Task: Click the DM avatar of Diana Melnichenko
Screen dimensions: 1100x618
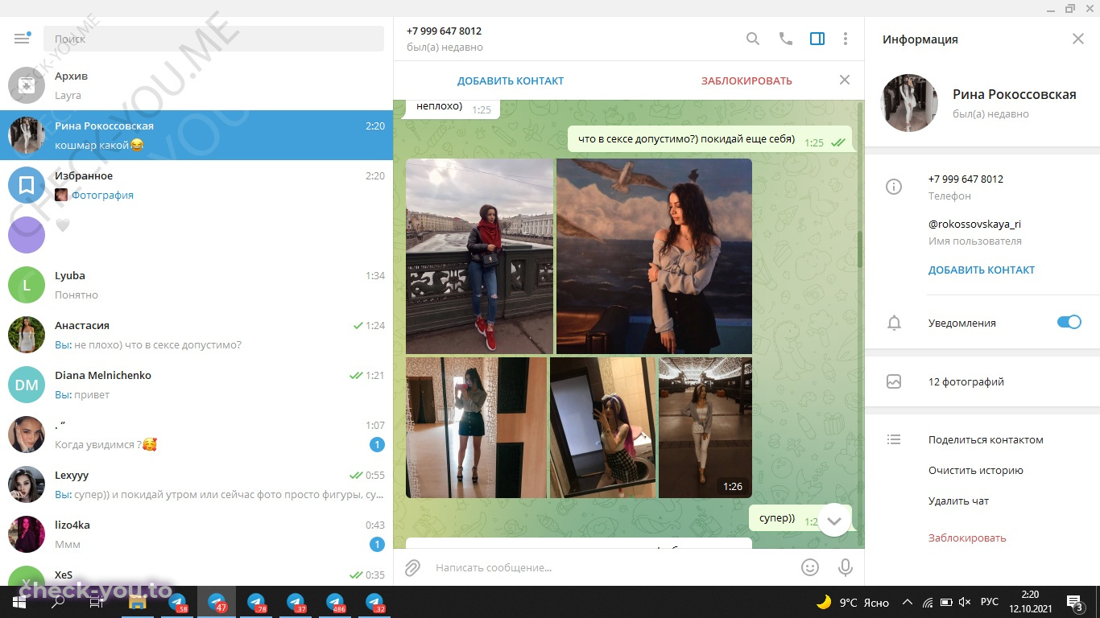Action: (27, 385)
